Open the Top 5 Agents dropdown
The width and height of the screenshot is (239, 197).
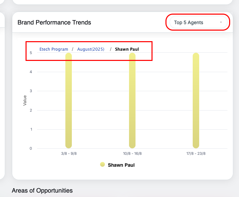click(197, 22)
